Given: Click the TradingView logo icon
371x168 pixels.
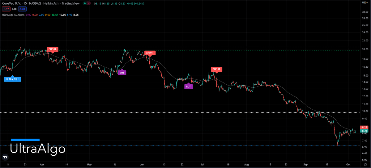Looking at the screenshot, I should tap(5, 157).
